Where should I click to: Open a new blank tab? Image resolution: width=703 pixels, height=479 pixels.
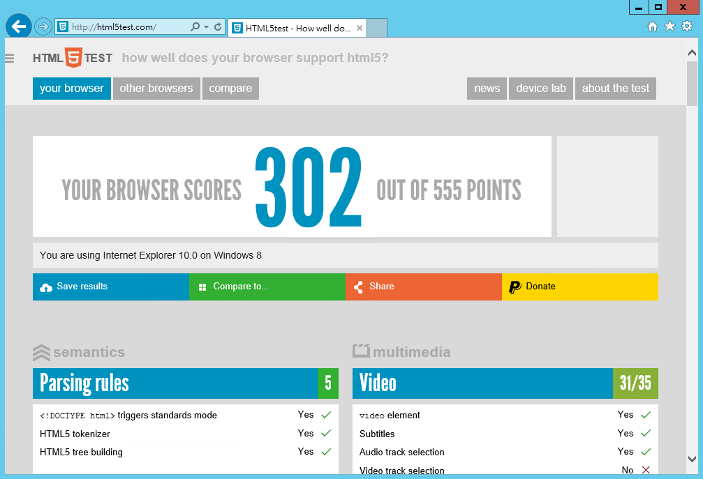point(377,28)
